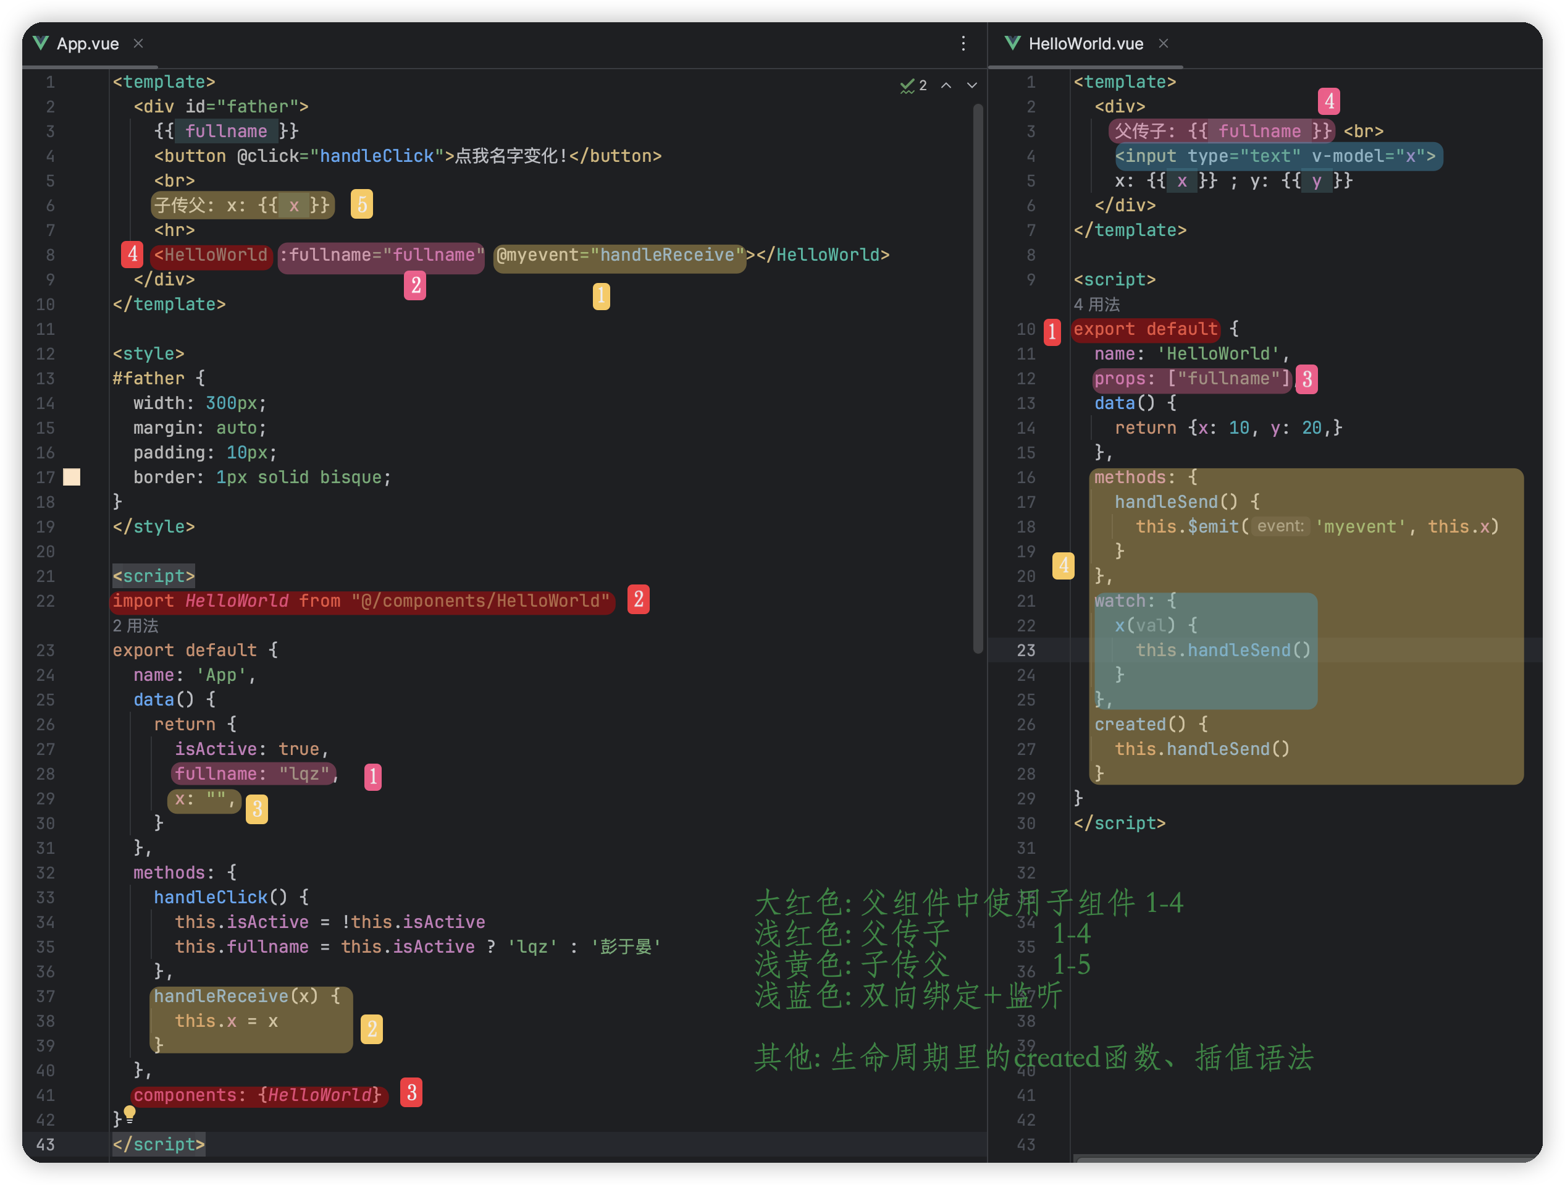Click the Vue icon on App.vue tab
This screenshot has width=1565, height=1185.
pos(41,43)
